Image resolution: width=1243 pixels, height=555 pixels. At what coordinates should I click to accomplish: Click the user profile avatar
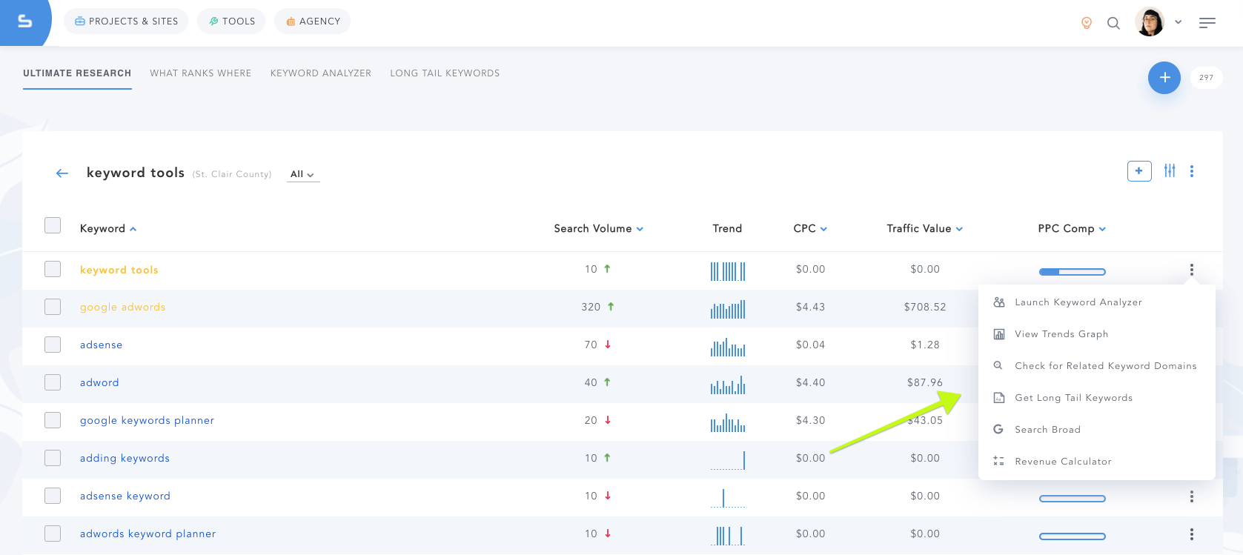pos(1150,22)
